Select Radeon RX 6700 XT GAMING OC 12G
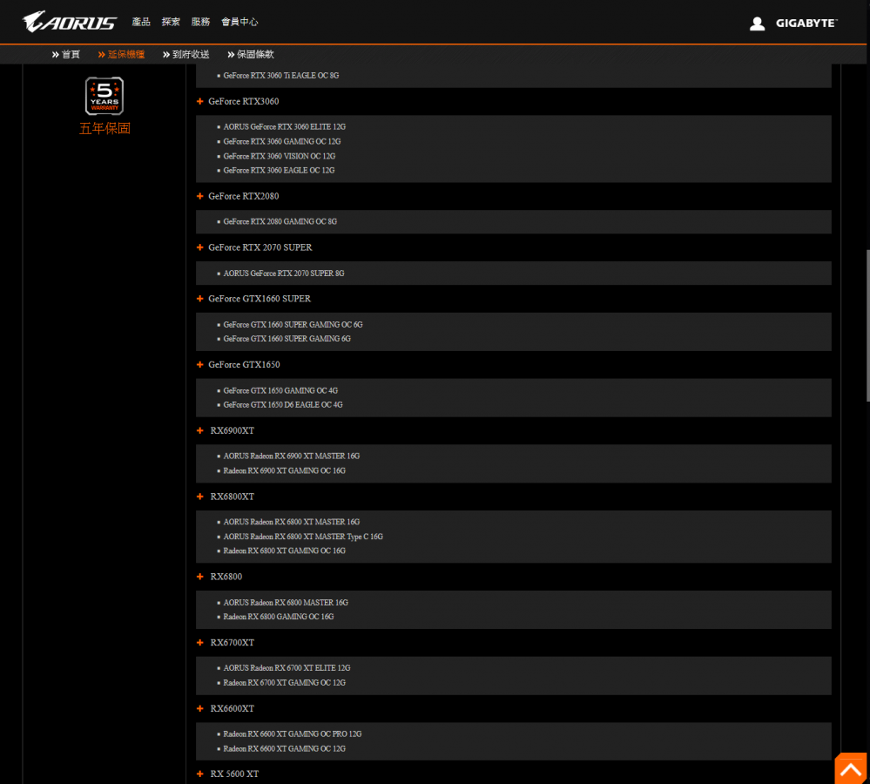Screen dimensions: 870x784 (284, 682)
